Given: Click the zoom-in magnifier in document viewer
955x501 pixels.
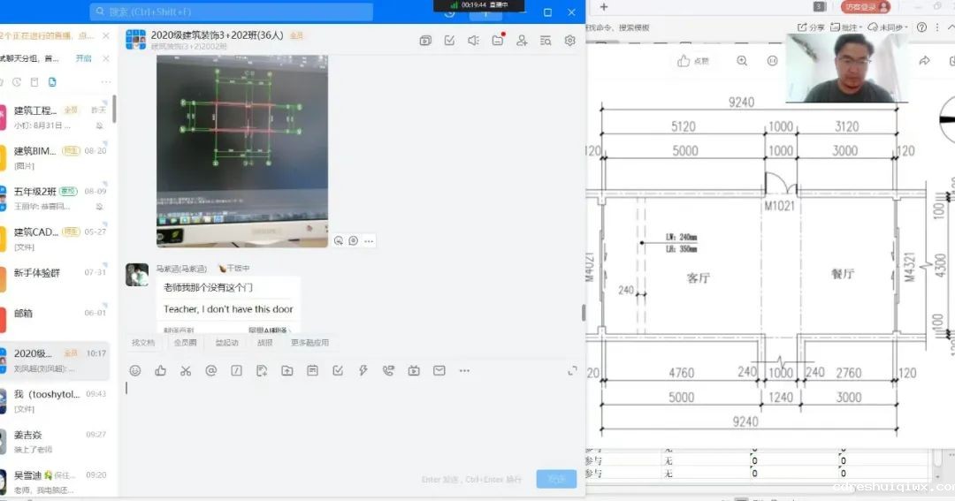Looking at the screenshot, I should coord(742,61).
